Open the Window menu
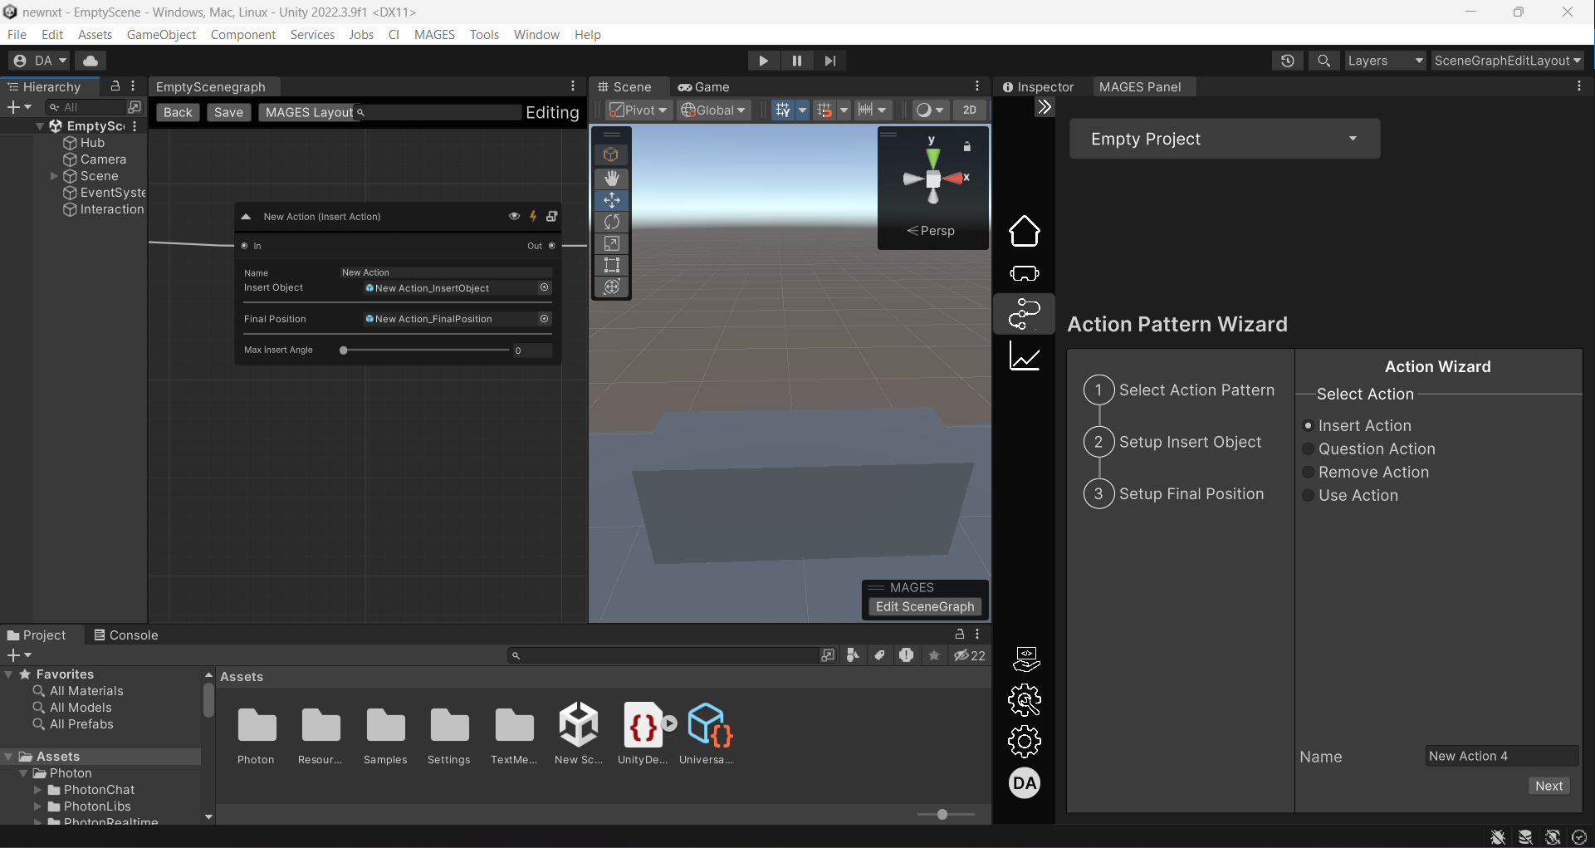Screen dimensions: 1595x848 536,34
